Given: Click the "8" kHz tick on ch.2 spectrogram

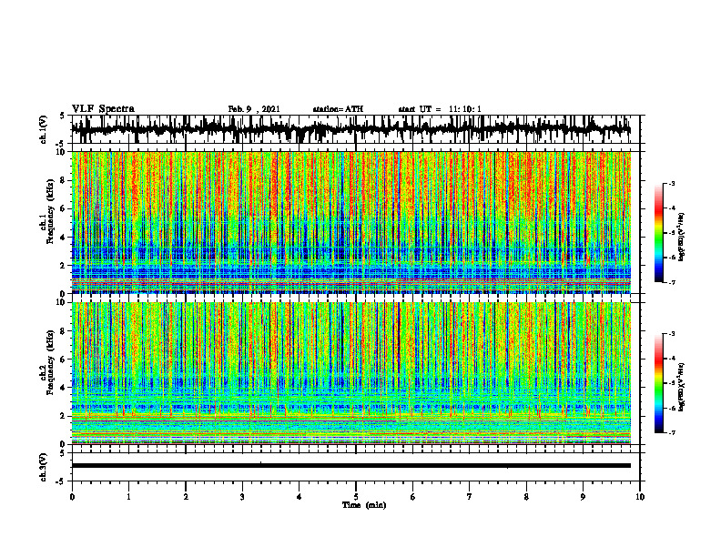Looking at the screenshot, I should click(x=64, y=331).
